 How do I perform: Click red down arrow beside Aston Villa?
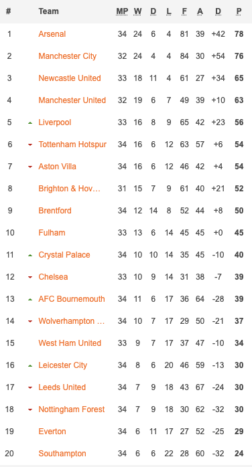point(29,167)
